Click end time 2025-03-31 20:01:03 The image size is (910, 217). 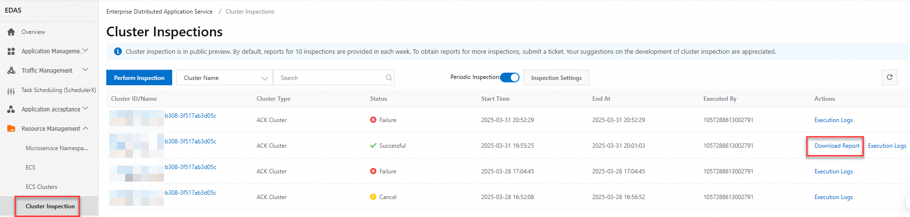(618, 145)
